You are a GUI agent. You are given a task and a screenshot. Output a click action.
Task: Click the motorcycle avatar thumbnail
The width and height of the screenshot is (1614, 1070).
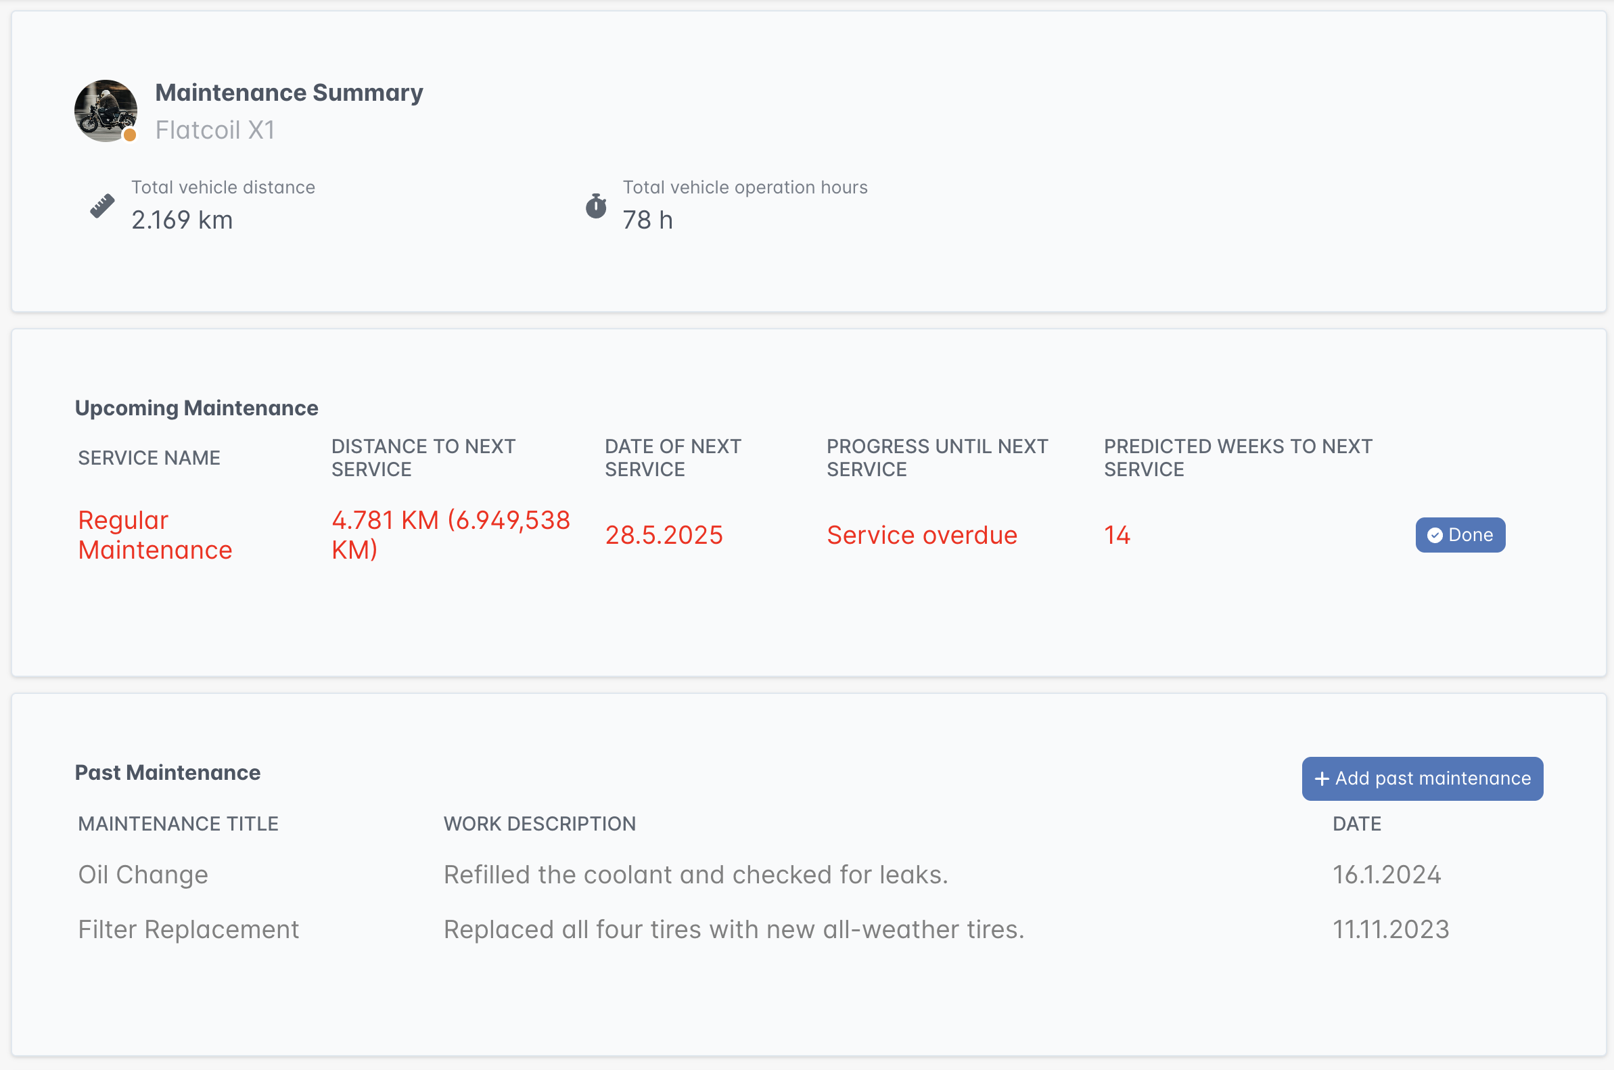[x=104, y=110]
